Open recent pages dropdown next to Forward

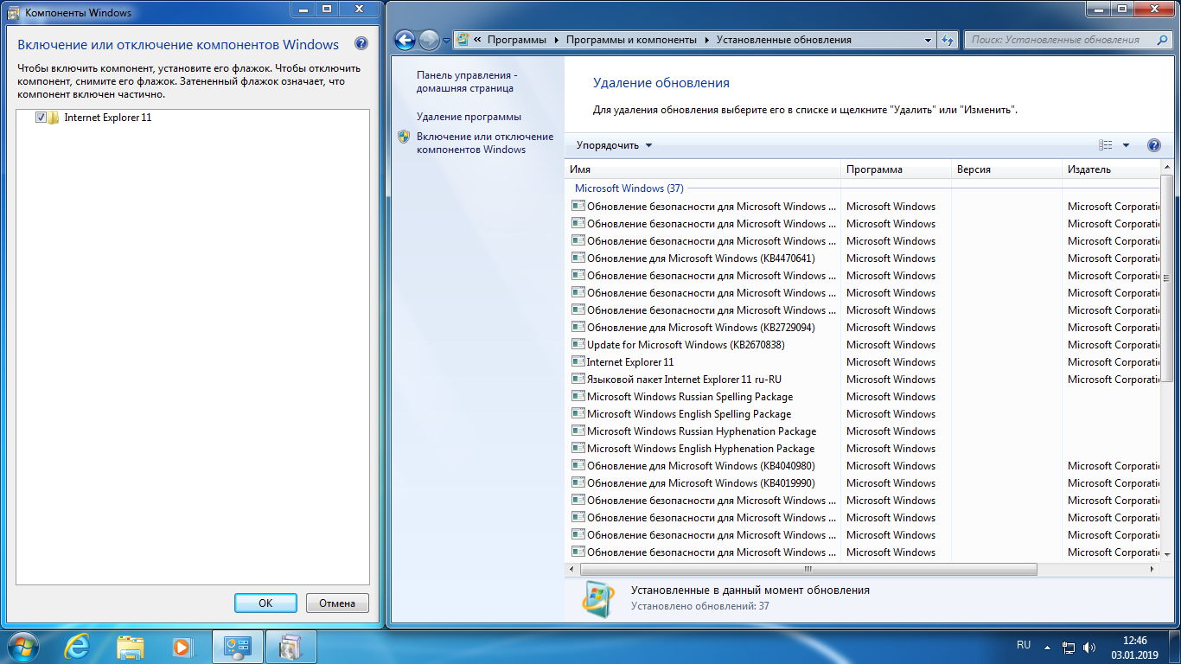point(446,41)
